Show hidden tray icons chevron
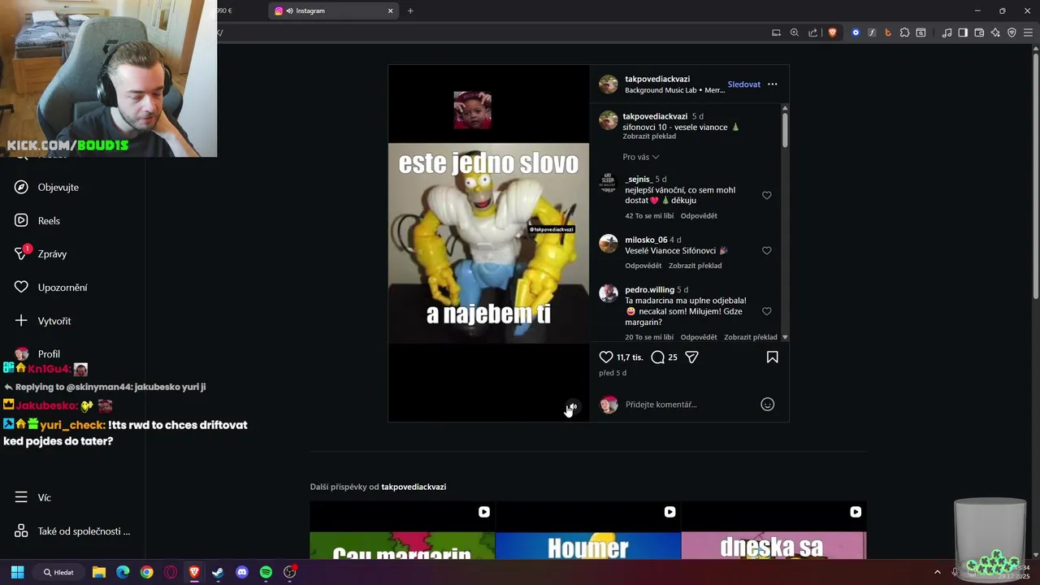1040x585 pixels. 937,572
